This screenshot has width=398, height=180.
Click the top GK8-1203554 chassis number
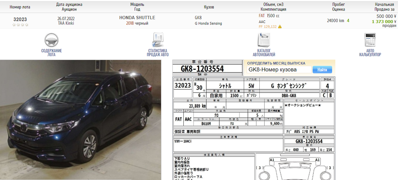202,69
